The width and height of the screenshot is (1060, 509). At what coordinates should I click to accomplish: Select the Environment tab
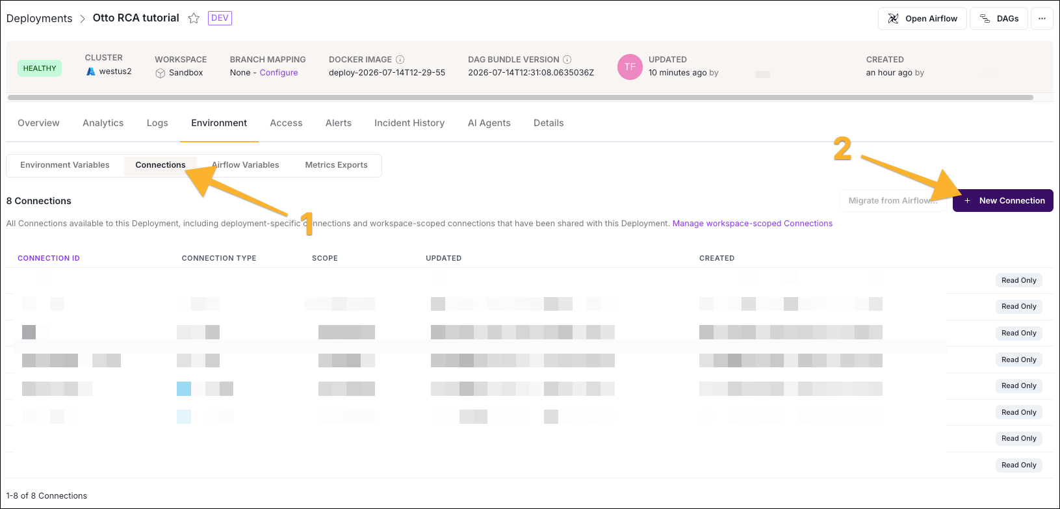click(x=219, y=123)
